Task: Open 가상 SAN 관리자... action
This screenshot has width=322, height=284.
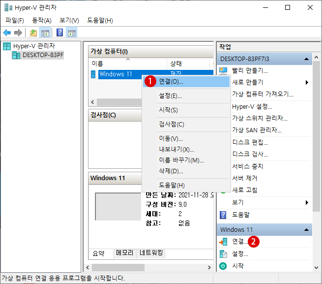Action: click(257, 130)
